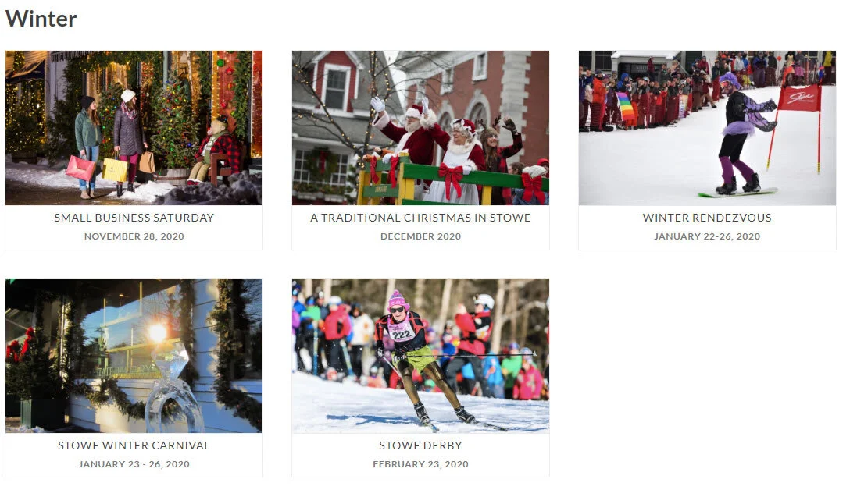Click the Small Business Saturday title

click(x=134, y=218)
